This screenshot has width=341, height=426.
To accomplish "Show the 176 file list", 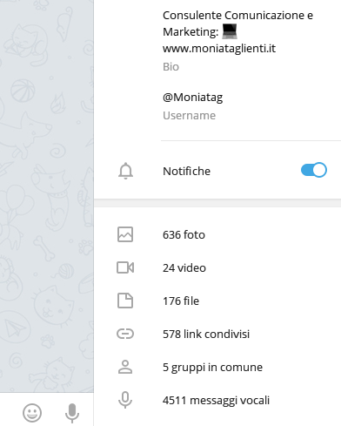I will point(217,301).
